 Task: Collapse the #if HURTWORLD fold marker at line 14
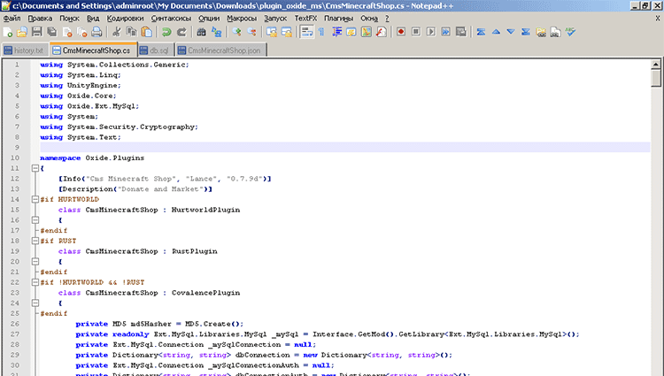click(x=33, y=199)
